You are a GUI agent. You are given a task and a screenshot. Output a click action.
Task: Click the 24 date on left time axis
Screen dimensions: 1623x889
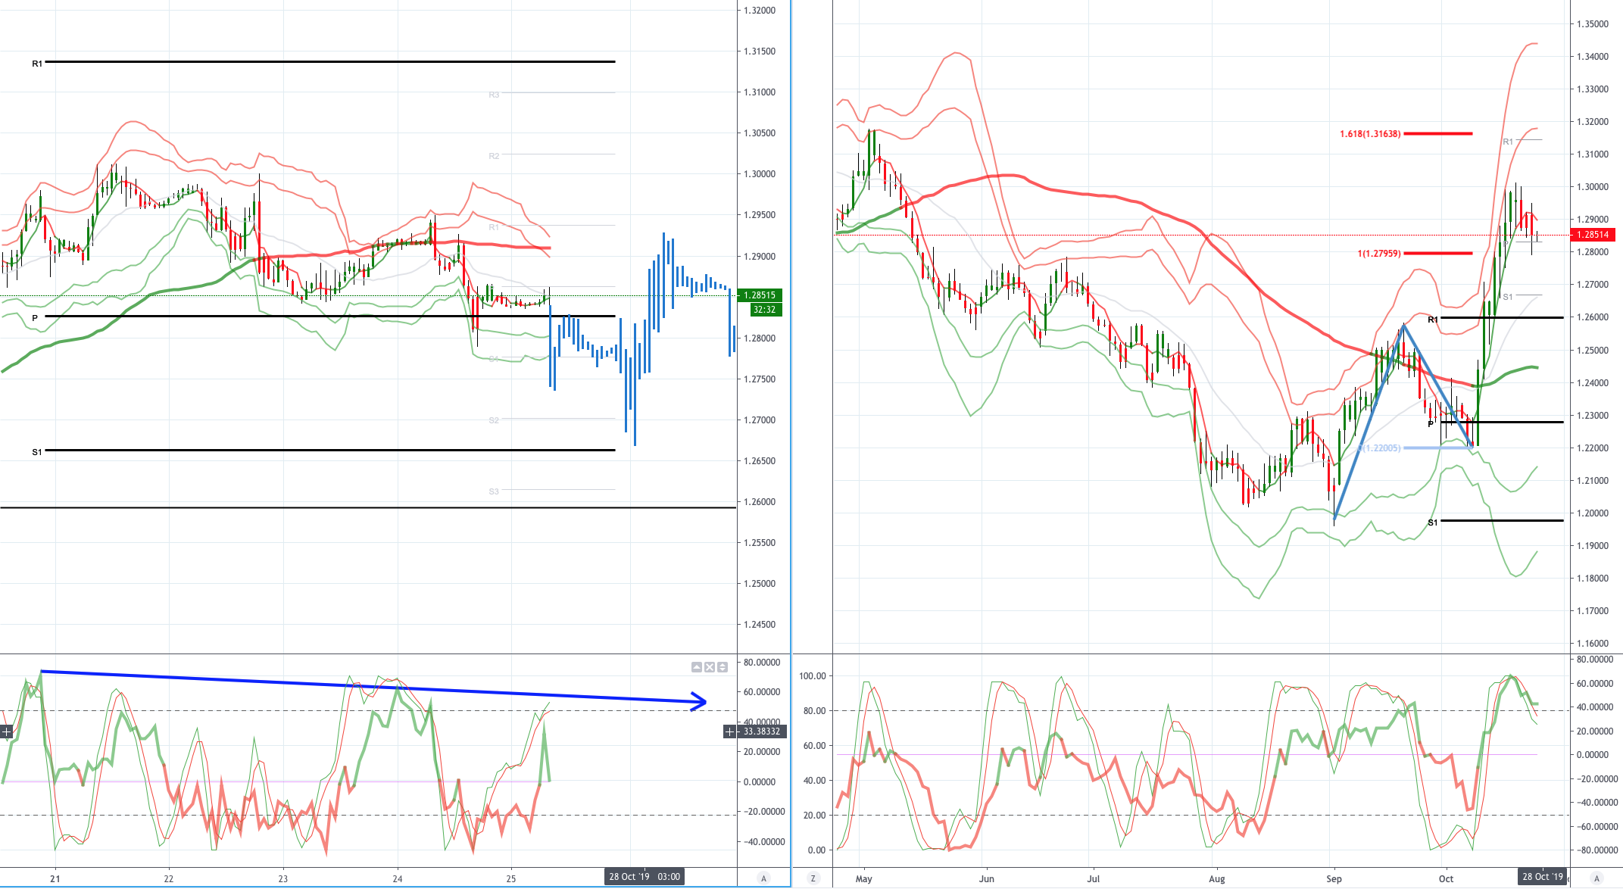pos(398,879)
